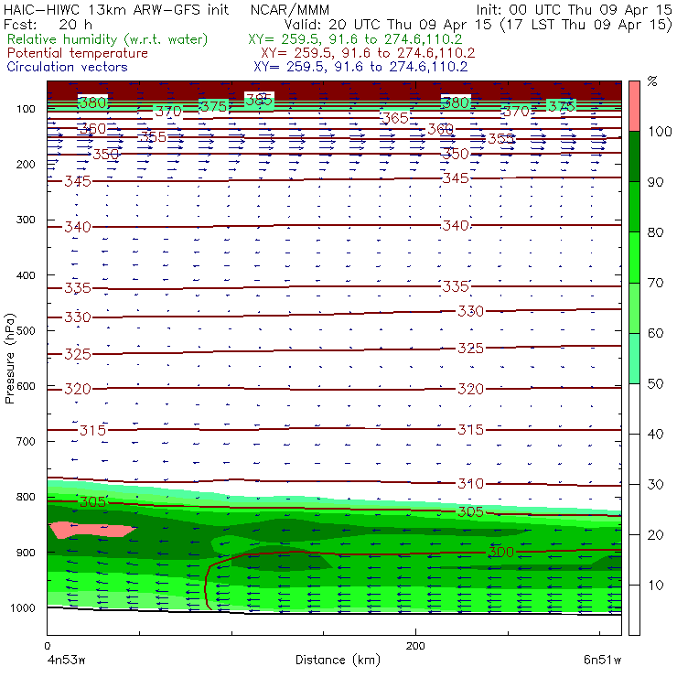Click the '4n53w' start location label
The width and height of the screenshot is (677, 677).
pos(66,661)
